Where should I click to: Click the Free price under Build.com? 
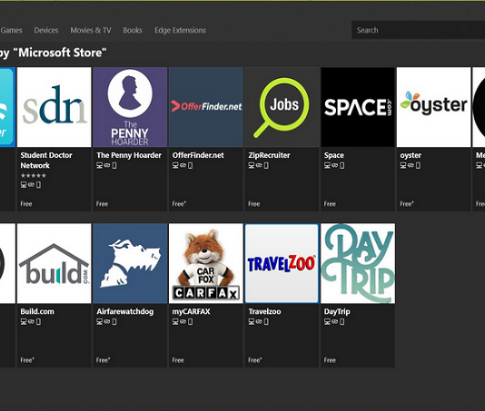(x=27, y=360)
